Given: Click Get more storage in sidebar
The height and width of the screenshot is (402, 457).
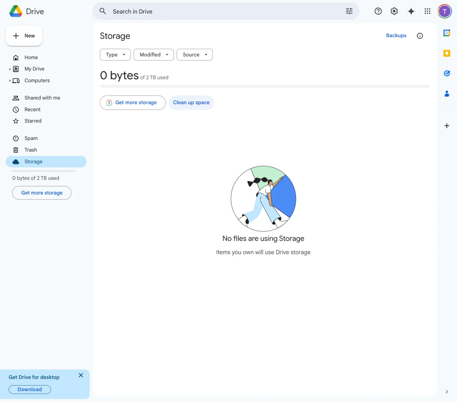Looking at the screenshot, I should pyautogui.click(x=42, y=193).
